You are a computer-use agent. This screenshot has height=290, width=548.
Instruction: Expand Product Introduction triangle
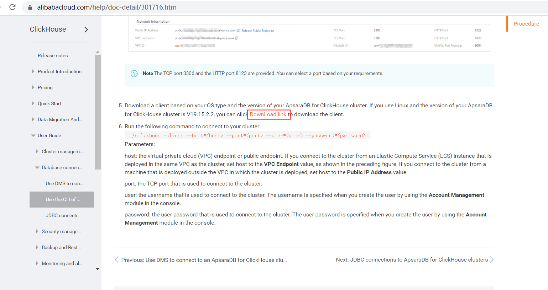pos(33,71)
